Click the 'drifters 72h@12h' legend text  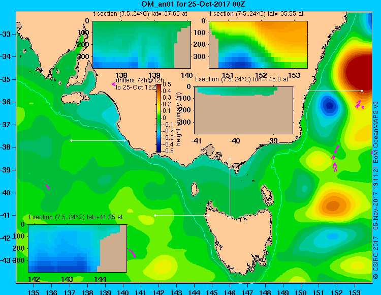(140, 80)
